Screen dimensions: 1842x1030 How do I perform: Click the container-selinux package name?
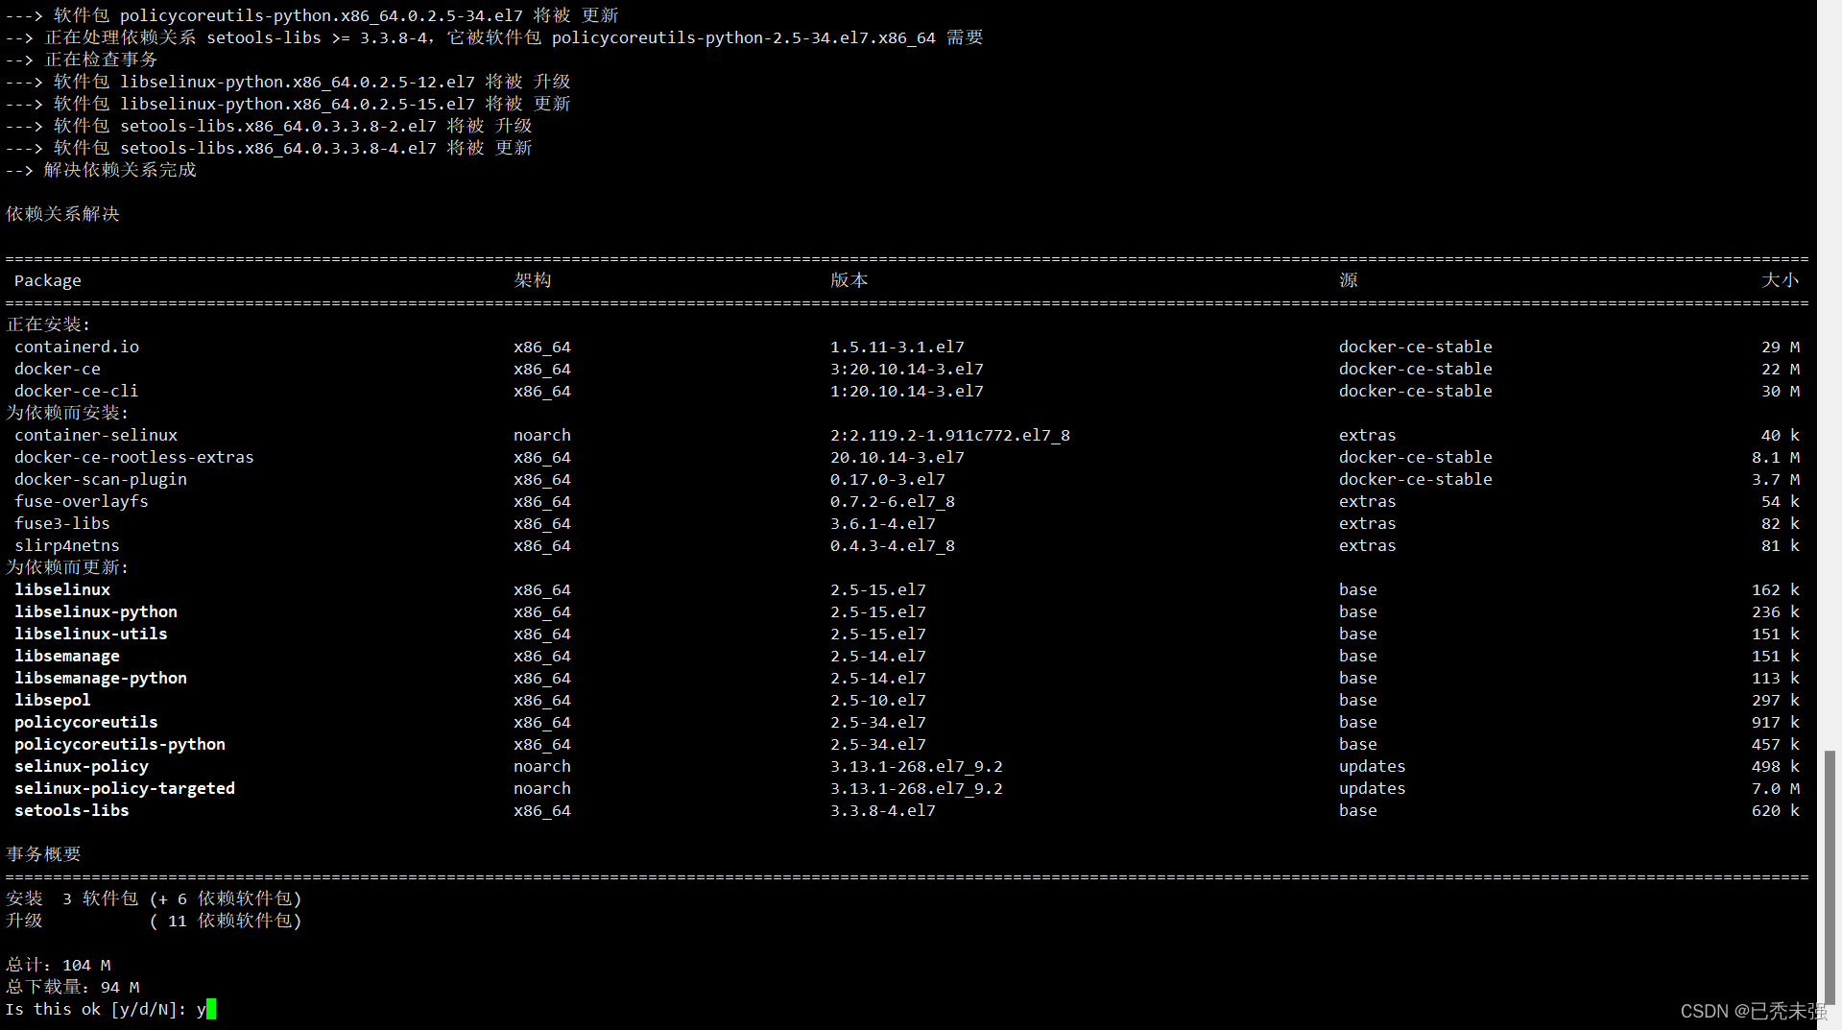[x=96, y=435]
